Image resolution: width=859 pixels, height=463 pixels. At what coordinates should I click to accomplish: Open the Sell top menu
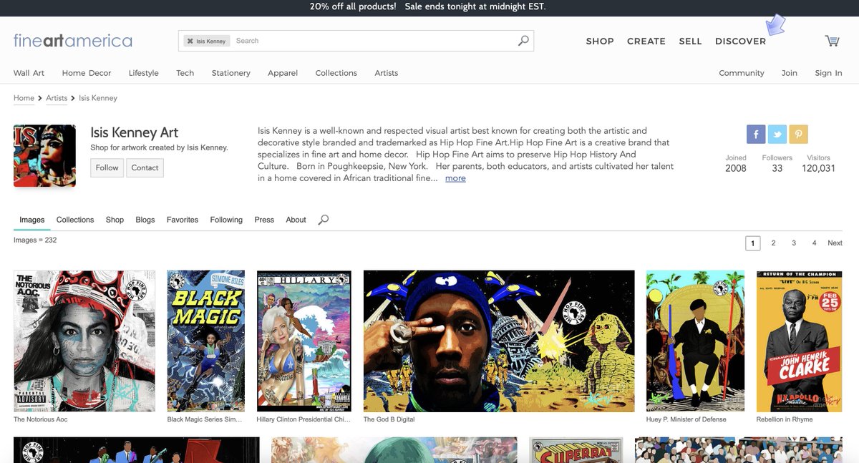pyautogui.click(x=690, y=42)
